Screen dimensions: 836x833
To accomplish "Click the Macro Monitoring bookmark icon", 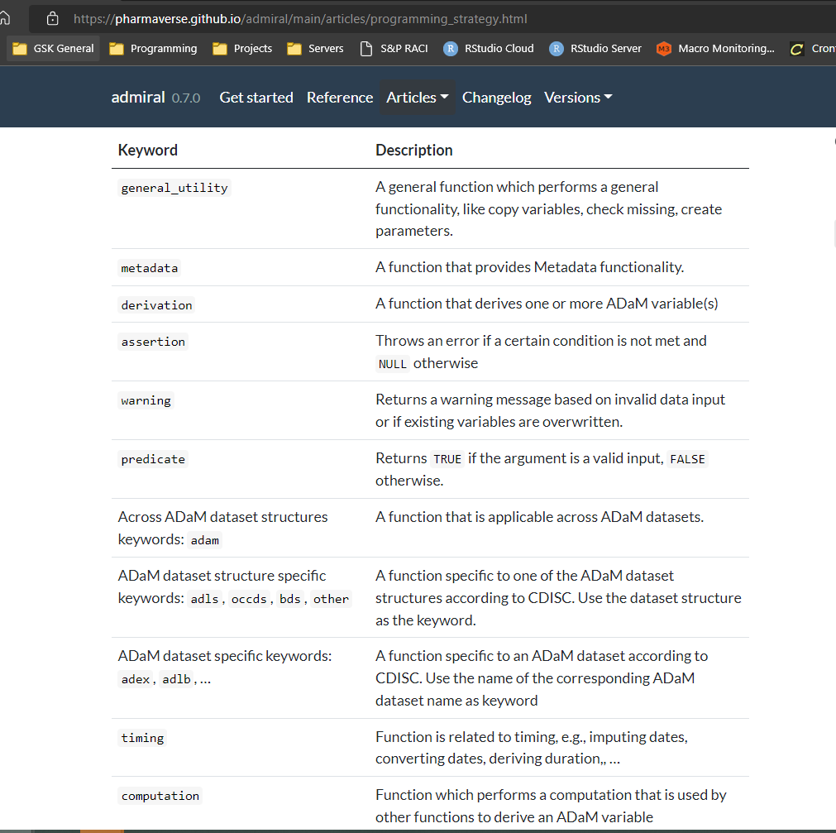I will [662, 48].
